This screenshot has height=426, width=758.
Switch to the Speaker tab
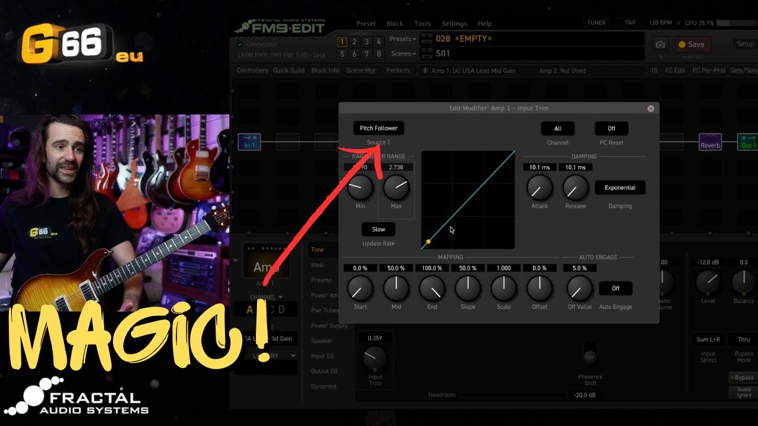[x=322, y=341]
